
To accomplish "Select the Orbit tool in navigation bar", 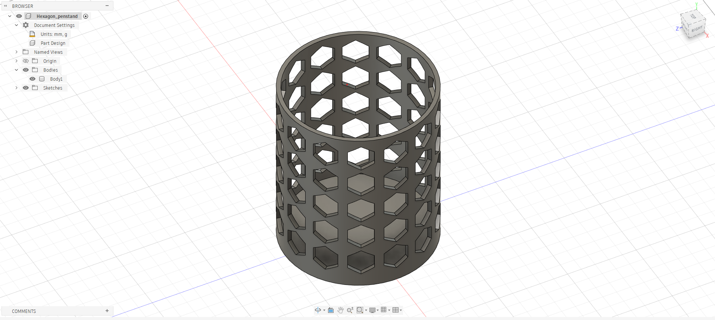I will (x=318, y=310).
